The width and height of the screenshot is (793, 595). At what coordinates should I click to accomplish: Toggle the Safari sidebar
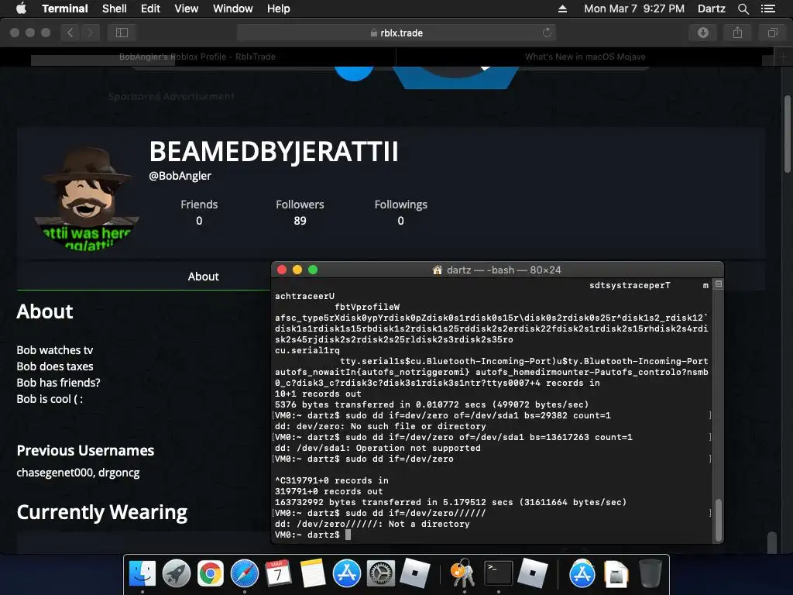coord(122,33)
